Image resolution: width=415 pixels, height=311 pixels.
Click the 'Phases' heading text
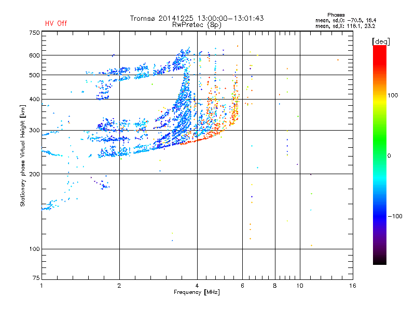(336, 15)
